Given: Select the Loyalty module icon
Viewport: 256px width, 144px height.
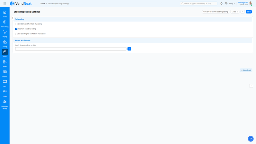Looking at the screenshot, I should pos(4,72).
